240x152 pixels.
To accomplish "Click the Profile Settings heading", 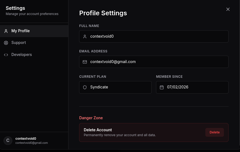I will [x=103, y=13].
